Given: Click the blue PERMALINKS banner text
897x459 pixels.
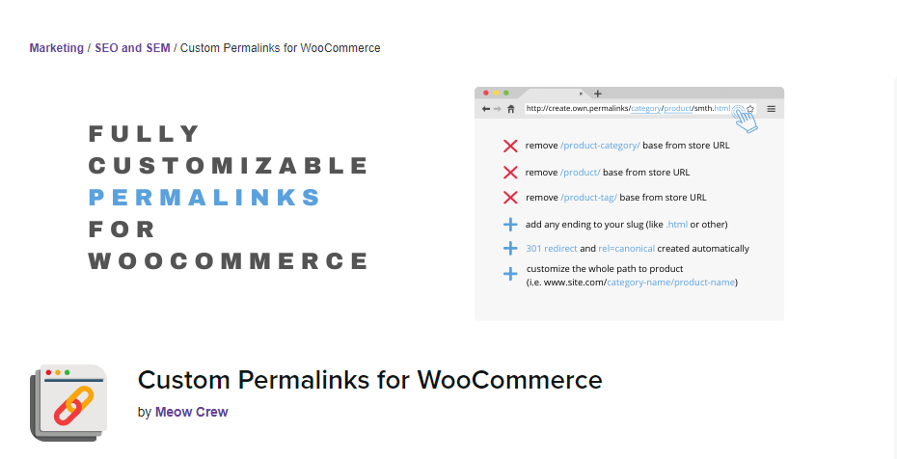Looking at the screenshot, I should (204, 198).
